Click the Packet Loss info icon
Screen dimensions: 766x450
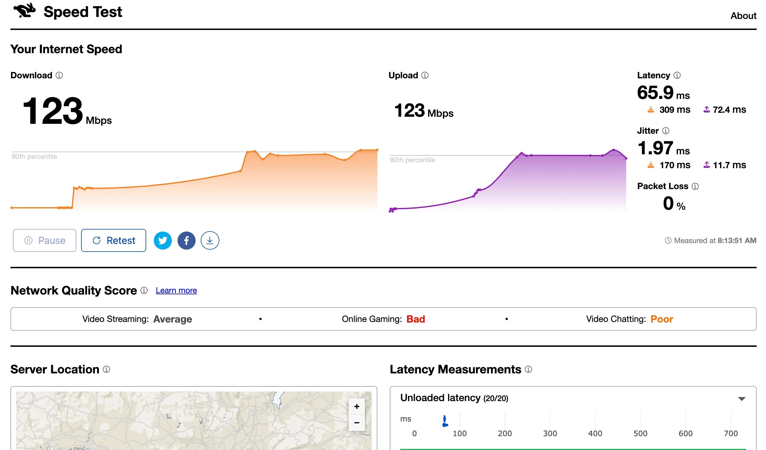[x=695, y=186]
